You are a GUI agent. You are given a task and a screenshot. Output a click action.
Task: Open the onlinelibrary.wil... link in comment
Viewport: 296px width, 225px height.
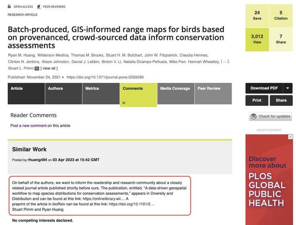104,199
